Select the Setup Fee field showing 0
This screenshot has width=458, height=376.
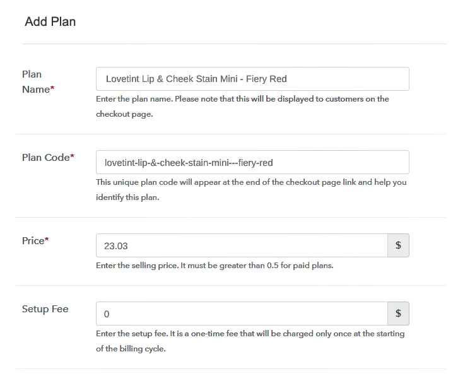click(x=242, y=314)
